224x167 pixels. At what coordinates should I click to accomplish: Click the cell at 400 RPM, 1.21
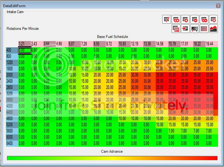pos(25,50)
